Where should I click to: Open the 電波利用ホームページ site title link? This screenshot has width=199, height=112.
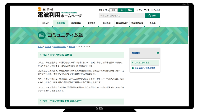[59, 15]
